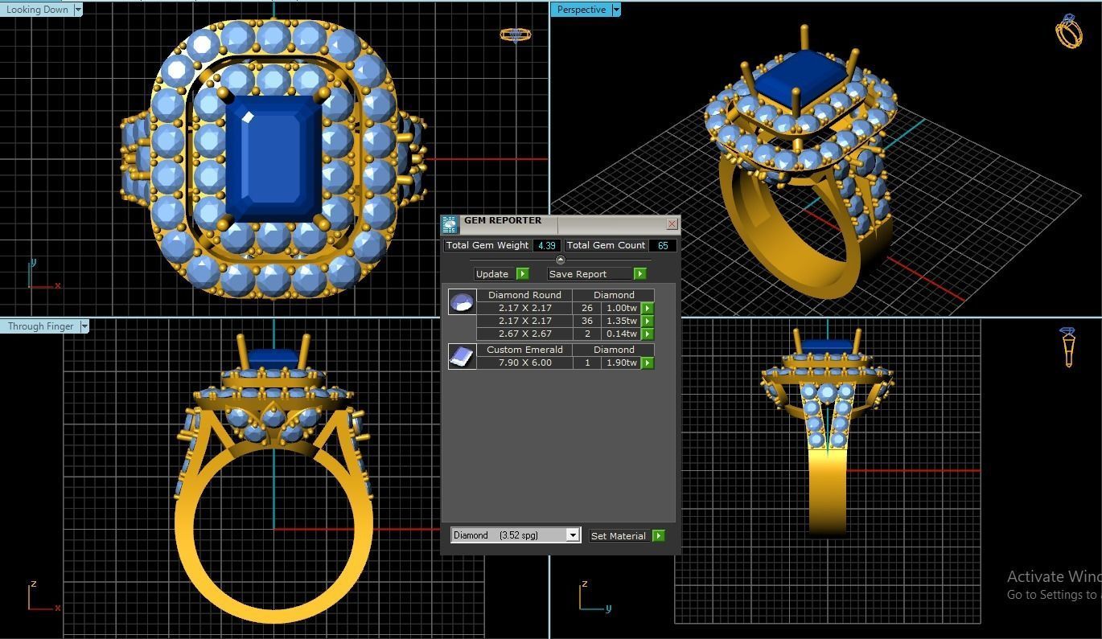Image resolution: width=1102 pixels, height=639 pixels.
Task: Click green arrow for 1.35tw row
Action: tap(647, 321)
